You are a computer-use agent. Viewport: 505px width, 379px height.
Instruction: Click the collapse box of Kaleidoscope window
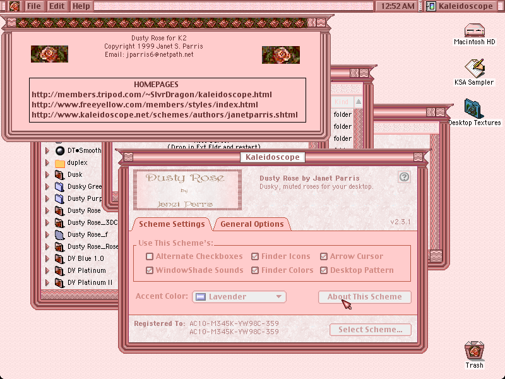click(x=418, y=157)
